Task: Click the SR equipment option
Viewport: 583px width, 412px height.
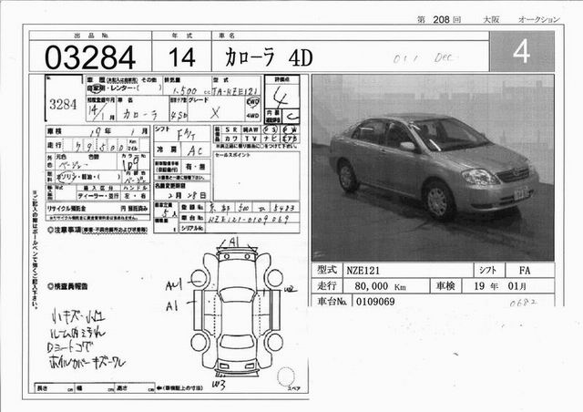Action: click(x=231, y=129)
